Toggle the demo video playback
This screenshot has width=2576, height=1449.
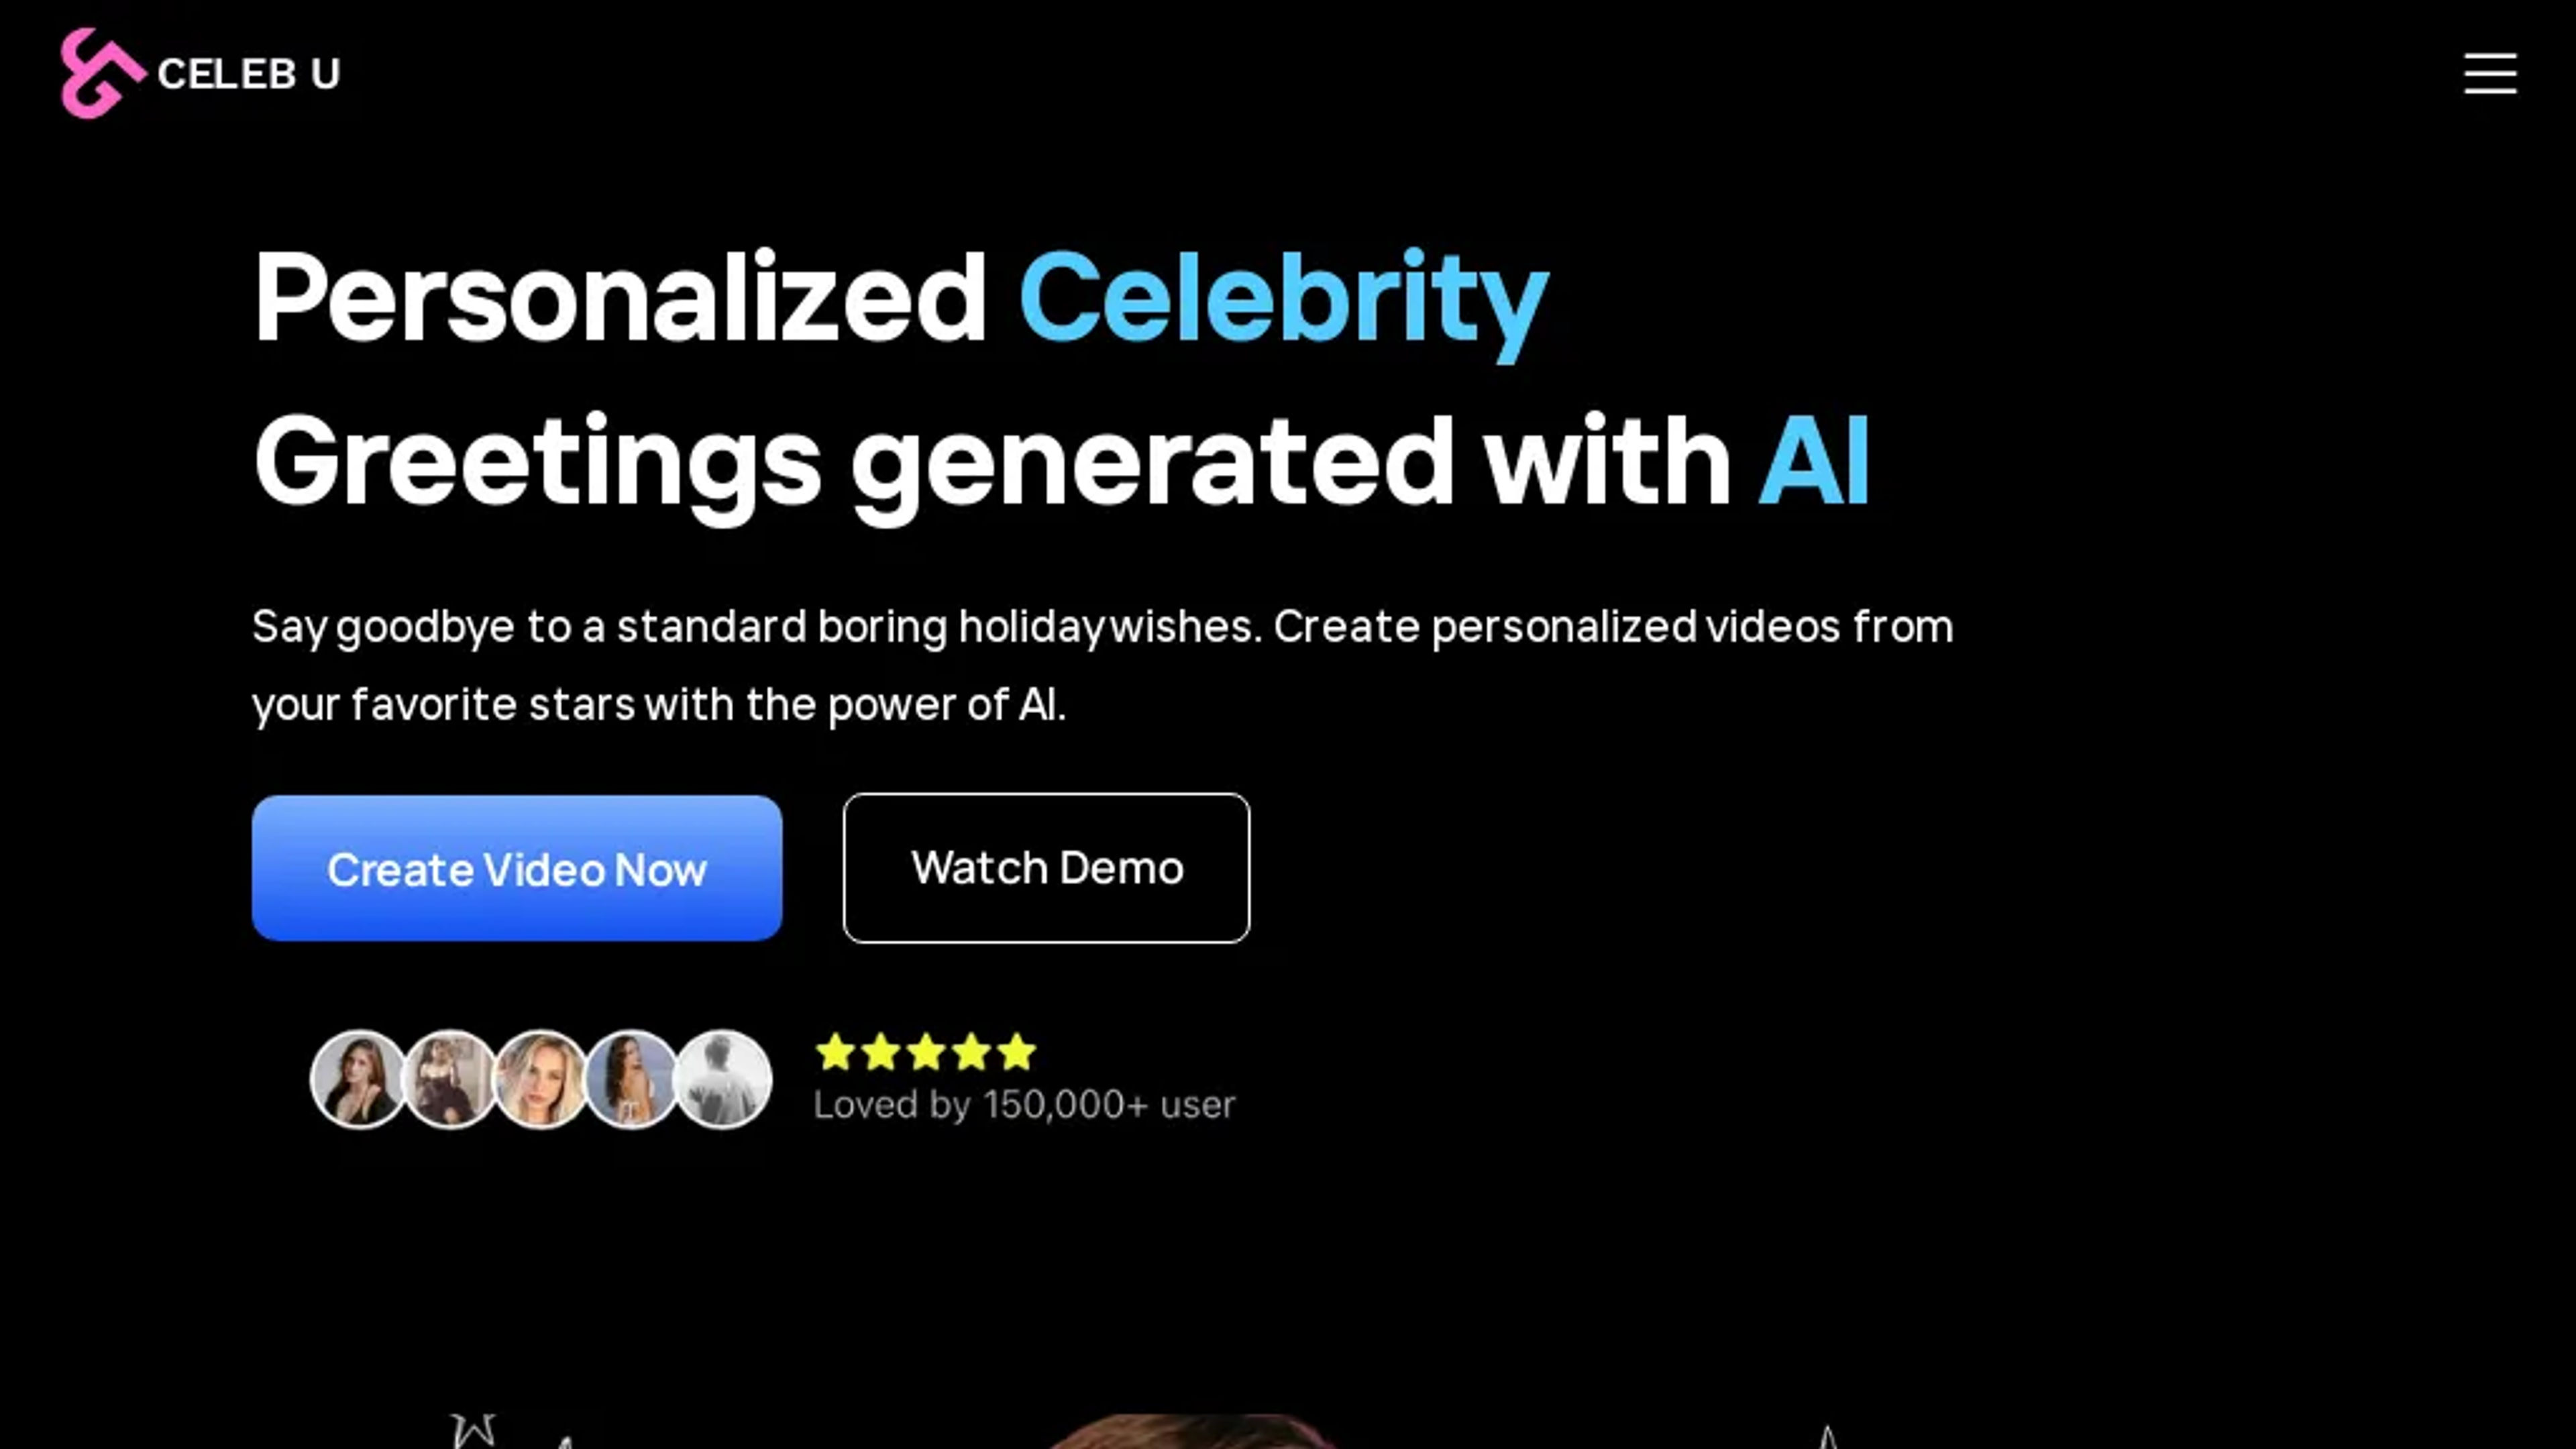(1046, 867)
